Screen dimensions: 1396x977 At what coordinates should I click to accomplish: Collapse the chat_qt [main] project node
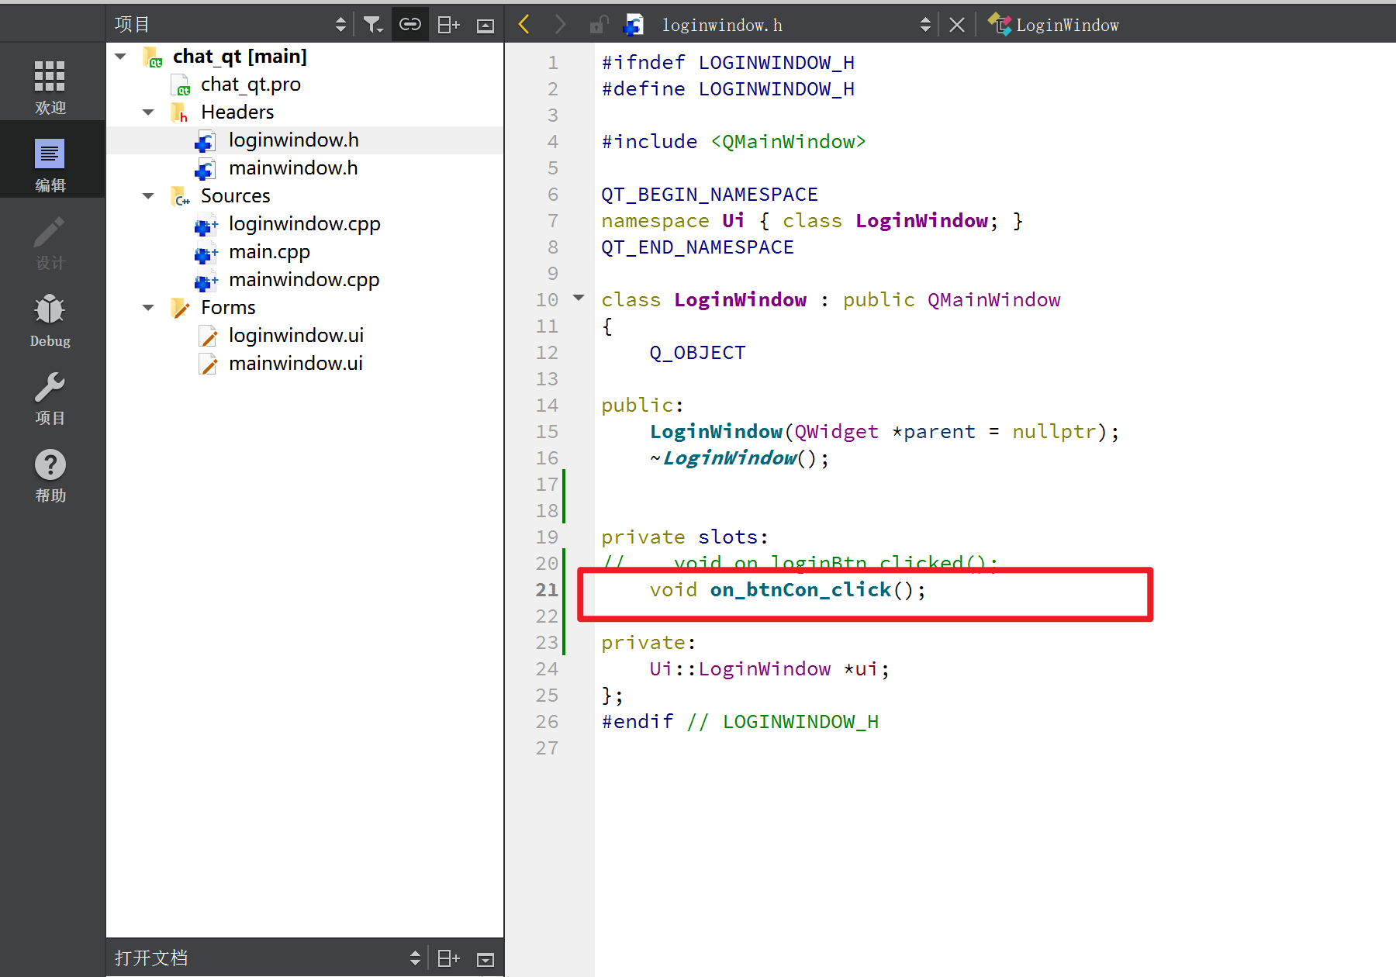(121, 57)
